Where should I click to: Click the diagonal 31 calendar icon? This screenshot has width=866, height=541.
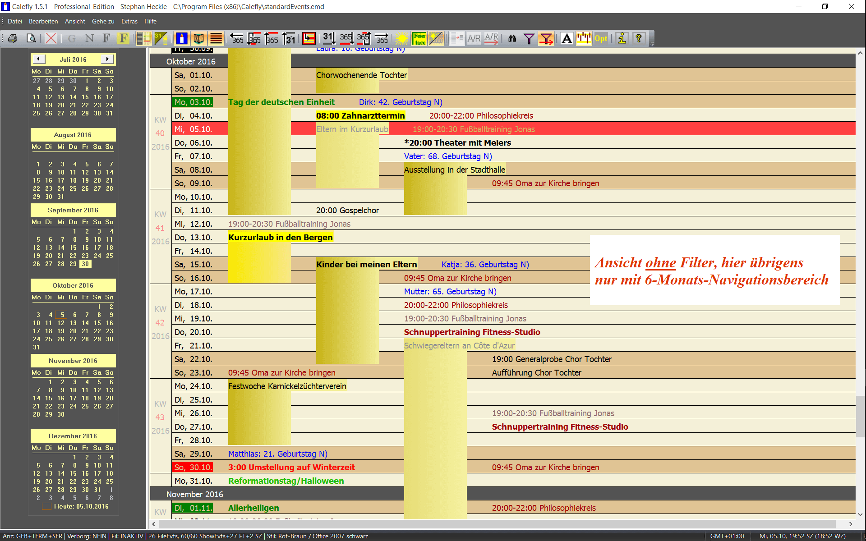tap(161, 38)
